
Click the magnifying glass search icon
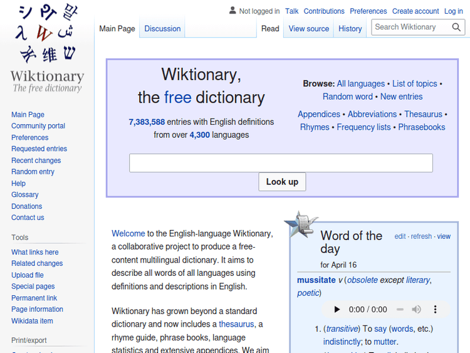coord(457,27)
